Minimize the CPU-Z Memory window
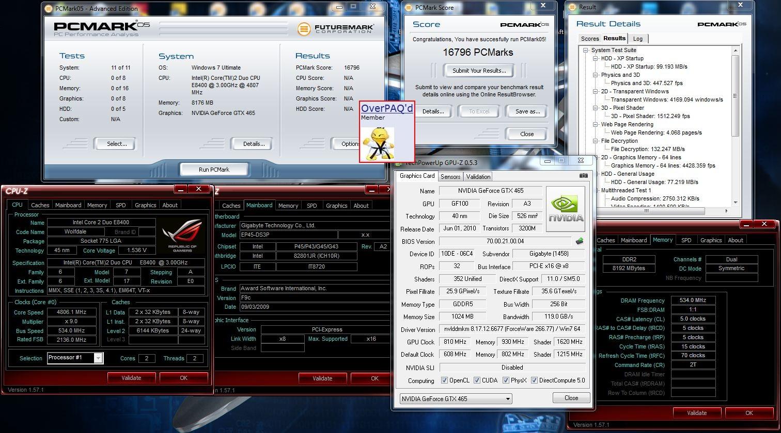The width and height of the screenshot is (781, 433). click(745, 224)
